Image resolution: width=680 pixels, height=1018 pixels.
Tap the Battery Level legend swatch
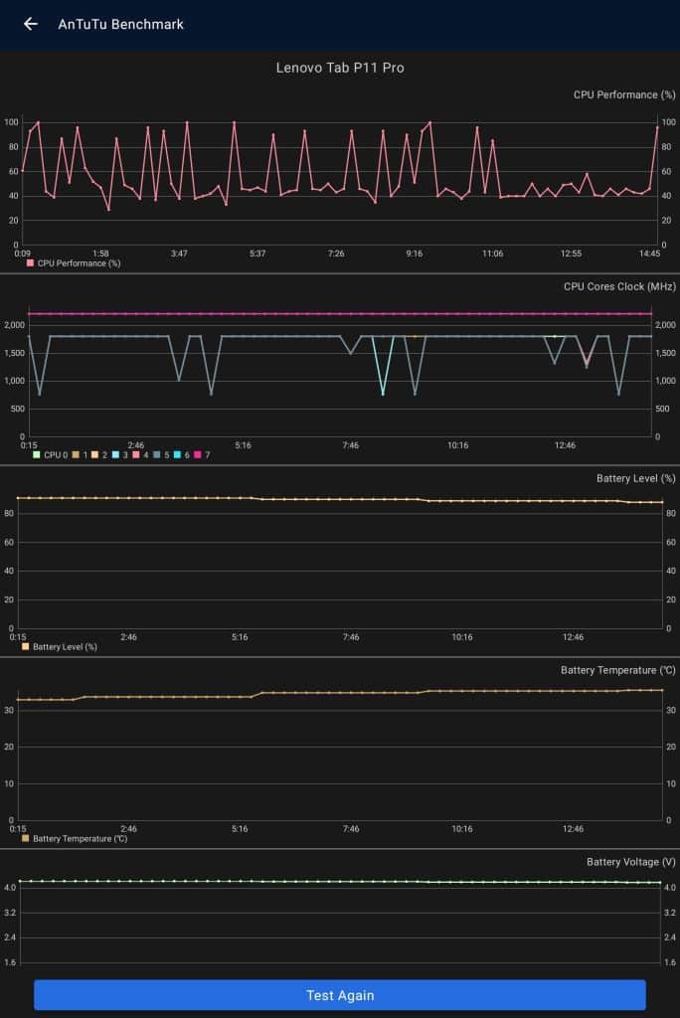(x=25, y=646)
